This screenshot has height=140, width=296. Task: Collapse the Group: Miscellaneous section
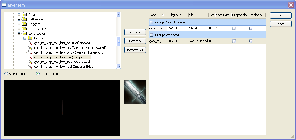151,22
